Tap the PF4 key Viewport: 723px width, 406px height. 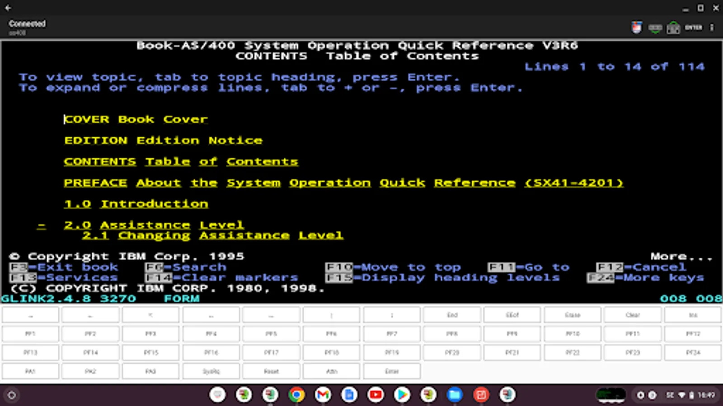[x=211, y=334]
